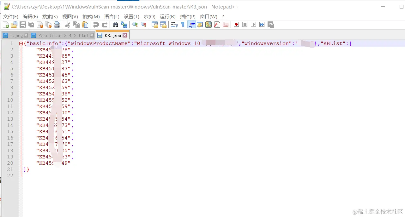The width and height of the screenshot is (405, 217).
Task: Click the Redo arrow icon
Action: (x=105, y=25)
